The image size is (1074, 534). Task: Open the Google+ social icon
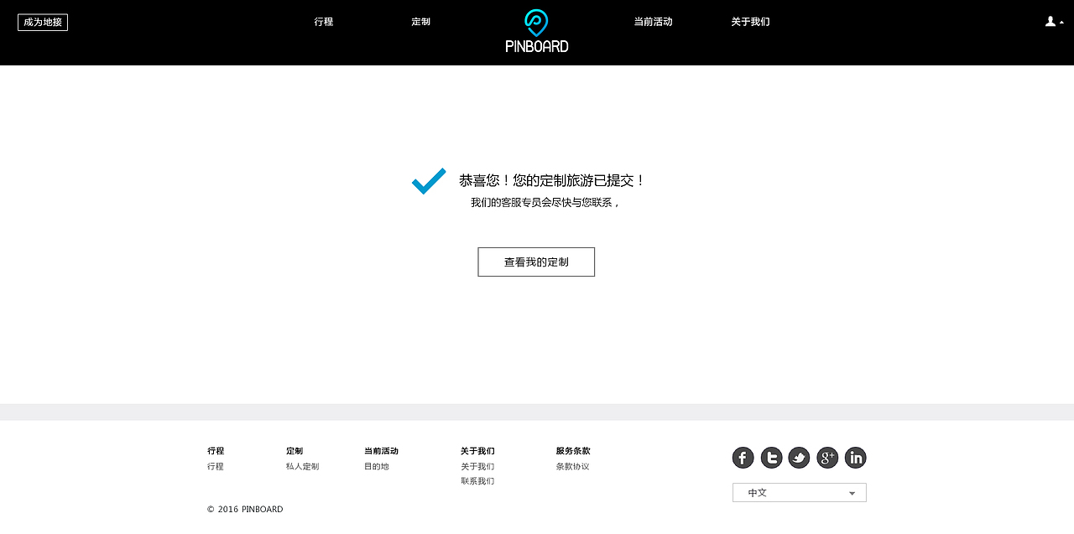point(827,458)
